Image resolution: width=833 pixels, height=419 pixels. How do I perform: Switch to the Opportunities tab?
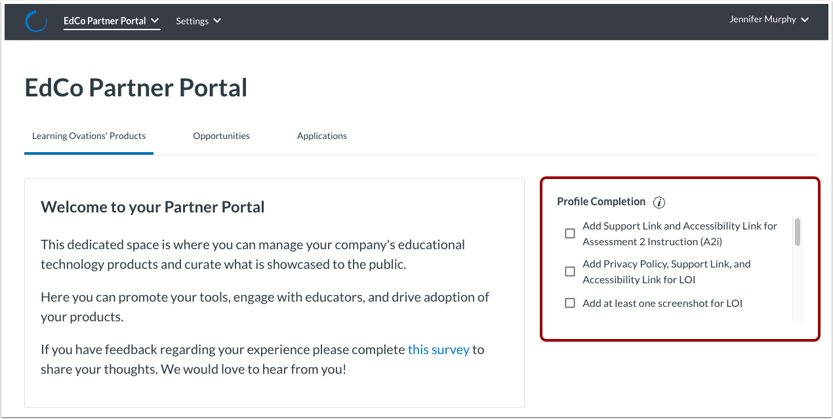[x=221, y=136]
